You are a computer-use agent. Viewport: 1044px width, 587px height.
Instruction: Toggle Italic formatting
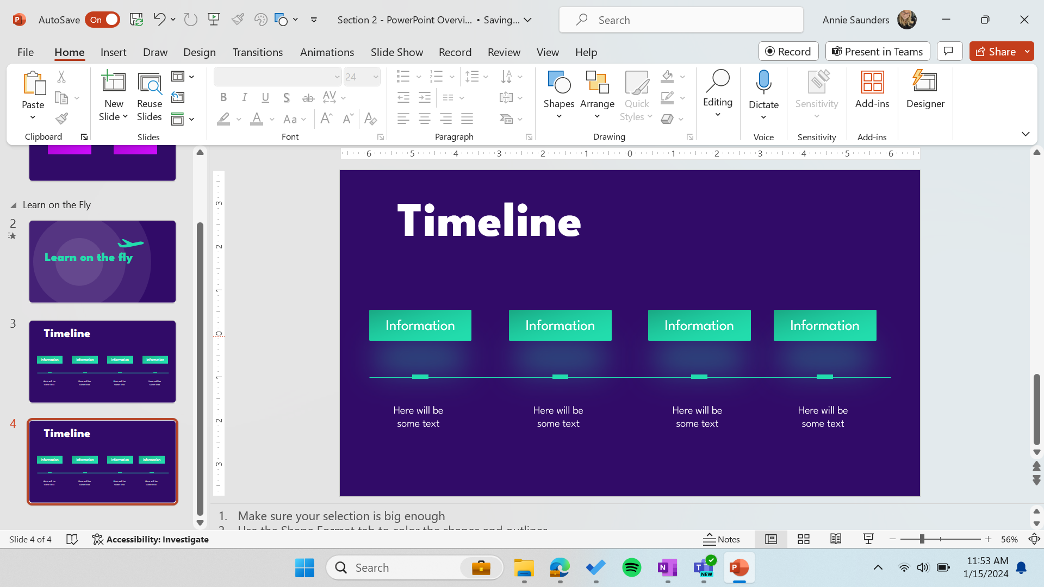click(x=244, y=98)
